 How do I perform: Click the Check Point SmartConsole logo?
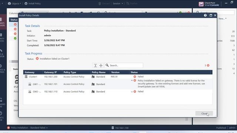click(209, 4)
